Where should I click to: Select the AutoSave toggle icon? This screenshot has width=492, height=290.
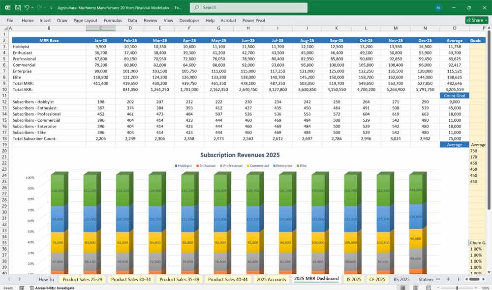[x=8, y=7]
